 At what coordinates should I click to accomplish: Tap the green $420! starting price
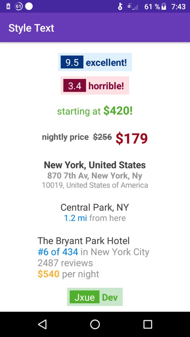(118, 110)
